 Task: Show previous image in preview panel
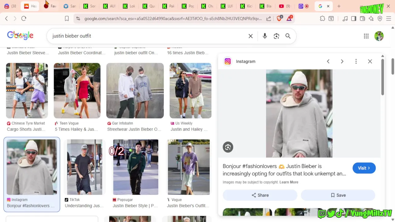[x=328, y=61]
